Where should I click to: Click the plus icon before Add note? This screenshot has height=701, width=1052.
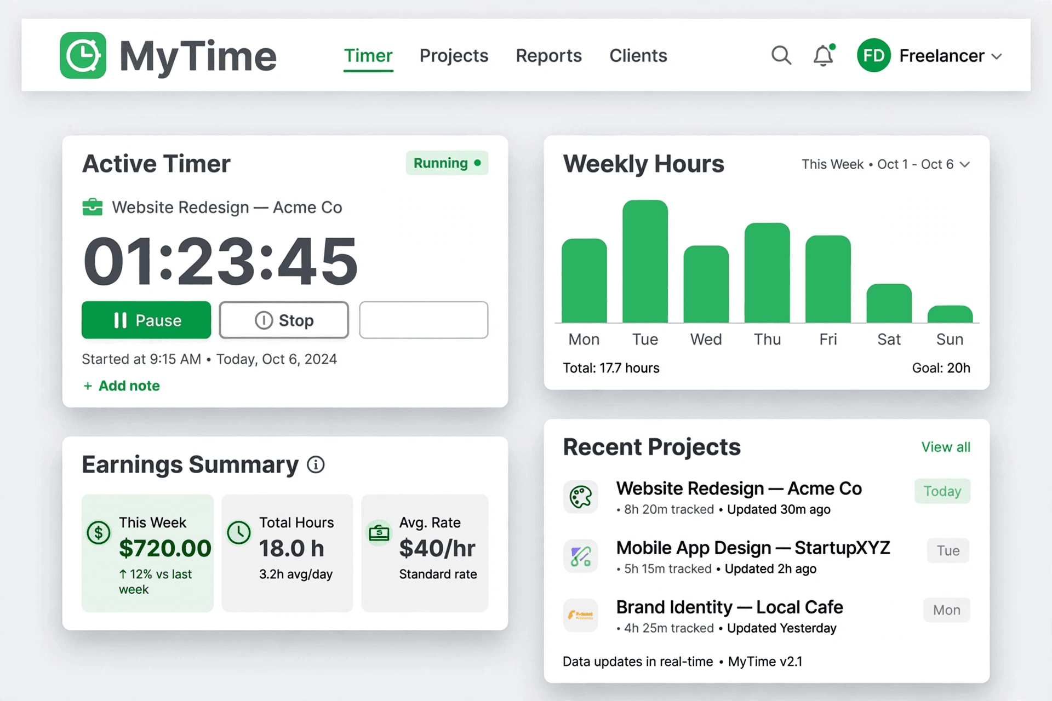pos(88,386)
